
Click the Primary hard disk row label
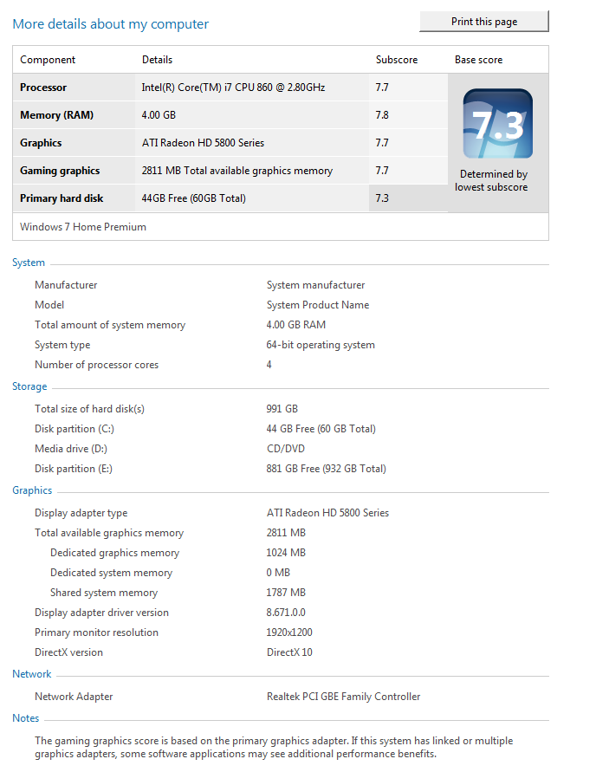point(62,198)
